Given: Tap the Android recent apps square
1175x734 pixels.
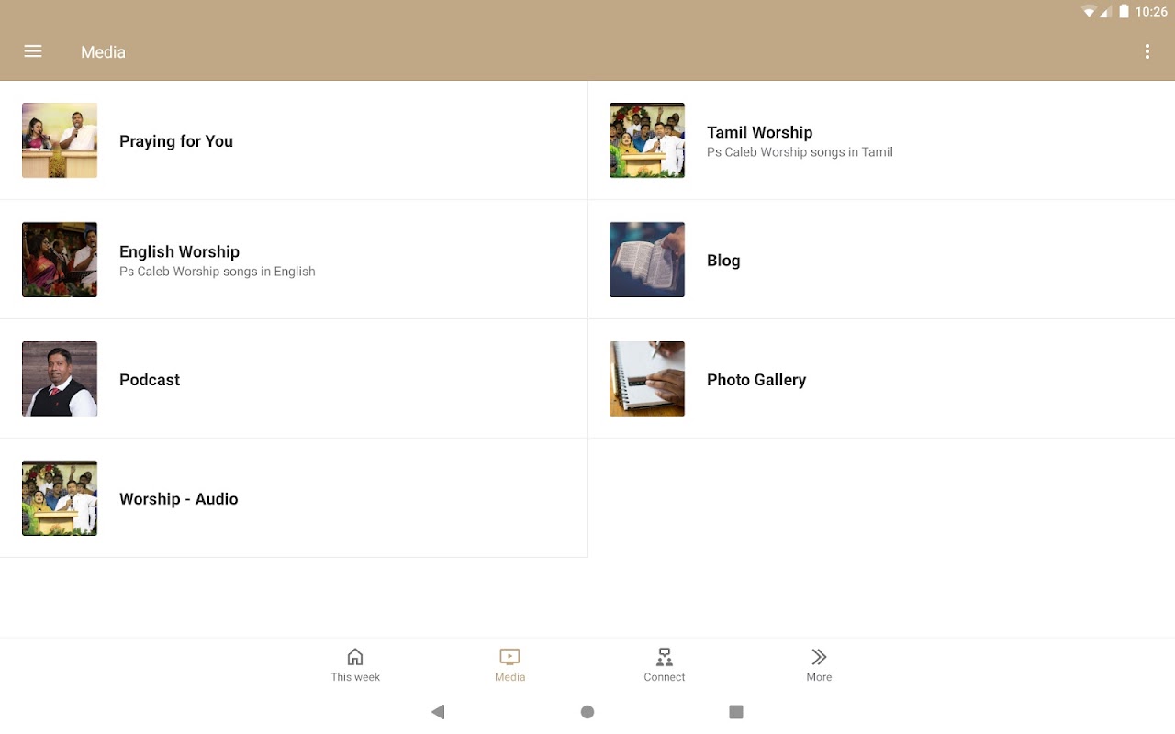Looking at the screenshot, I should pyautogui.click(x=735, y=712).
